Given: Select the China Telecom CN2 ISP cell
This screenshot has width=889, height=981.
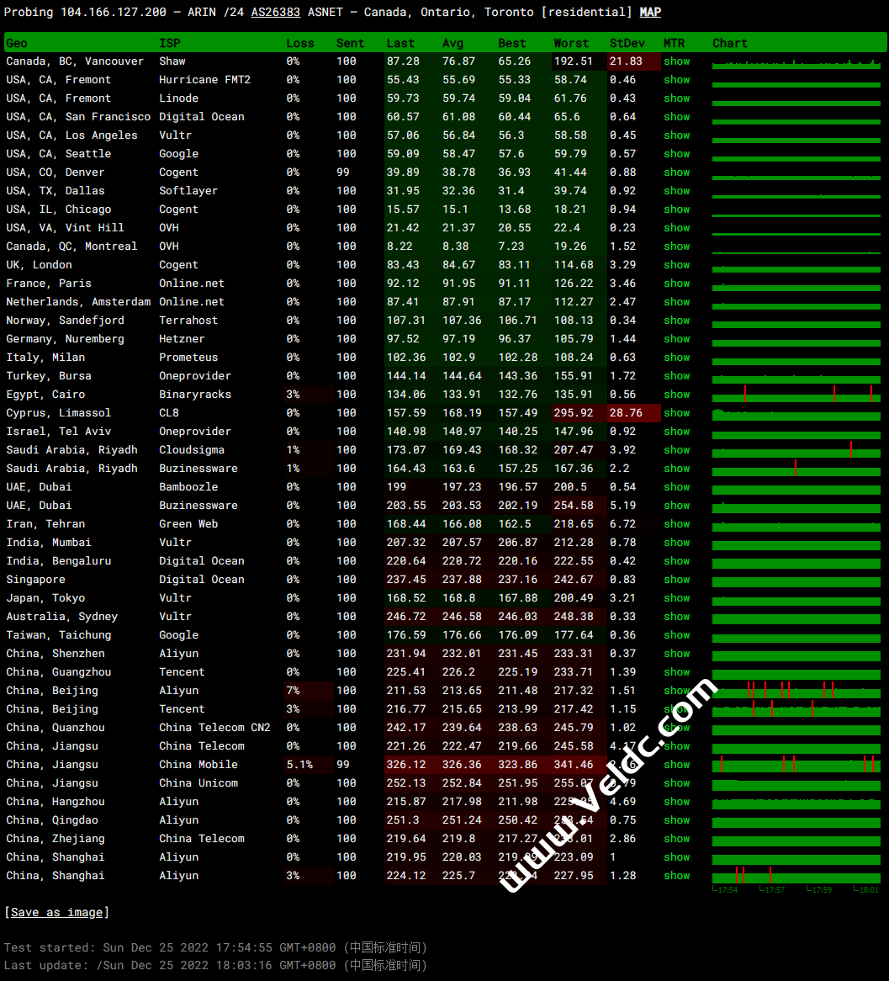Looking at the screenshot, I should (x=214, y=728).
